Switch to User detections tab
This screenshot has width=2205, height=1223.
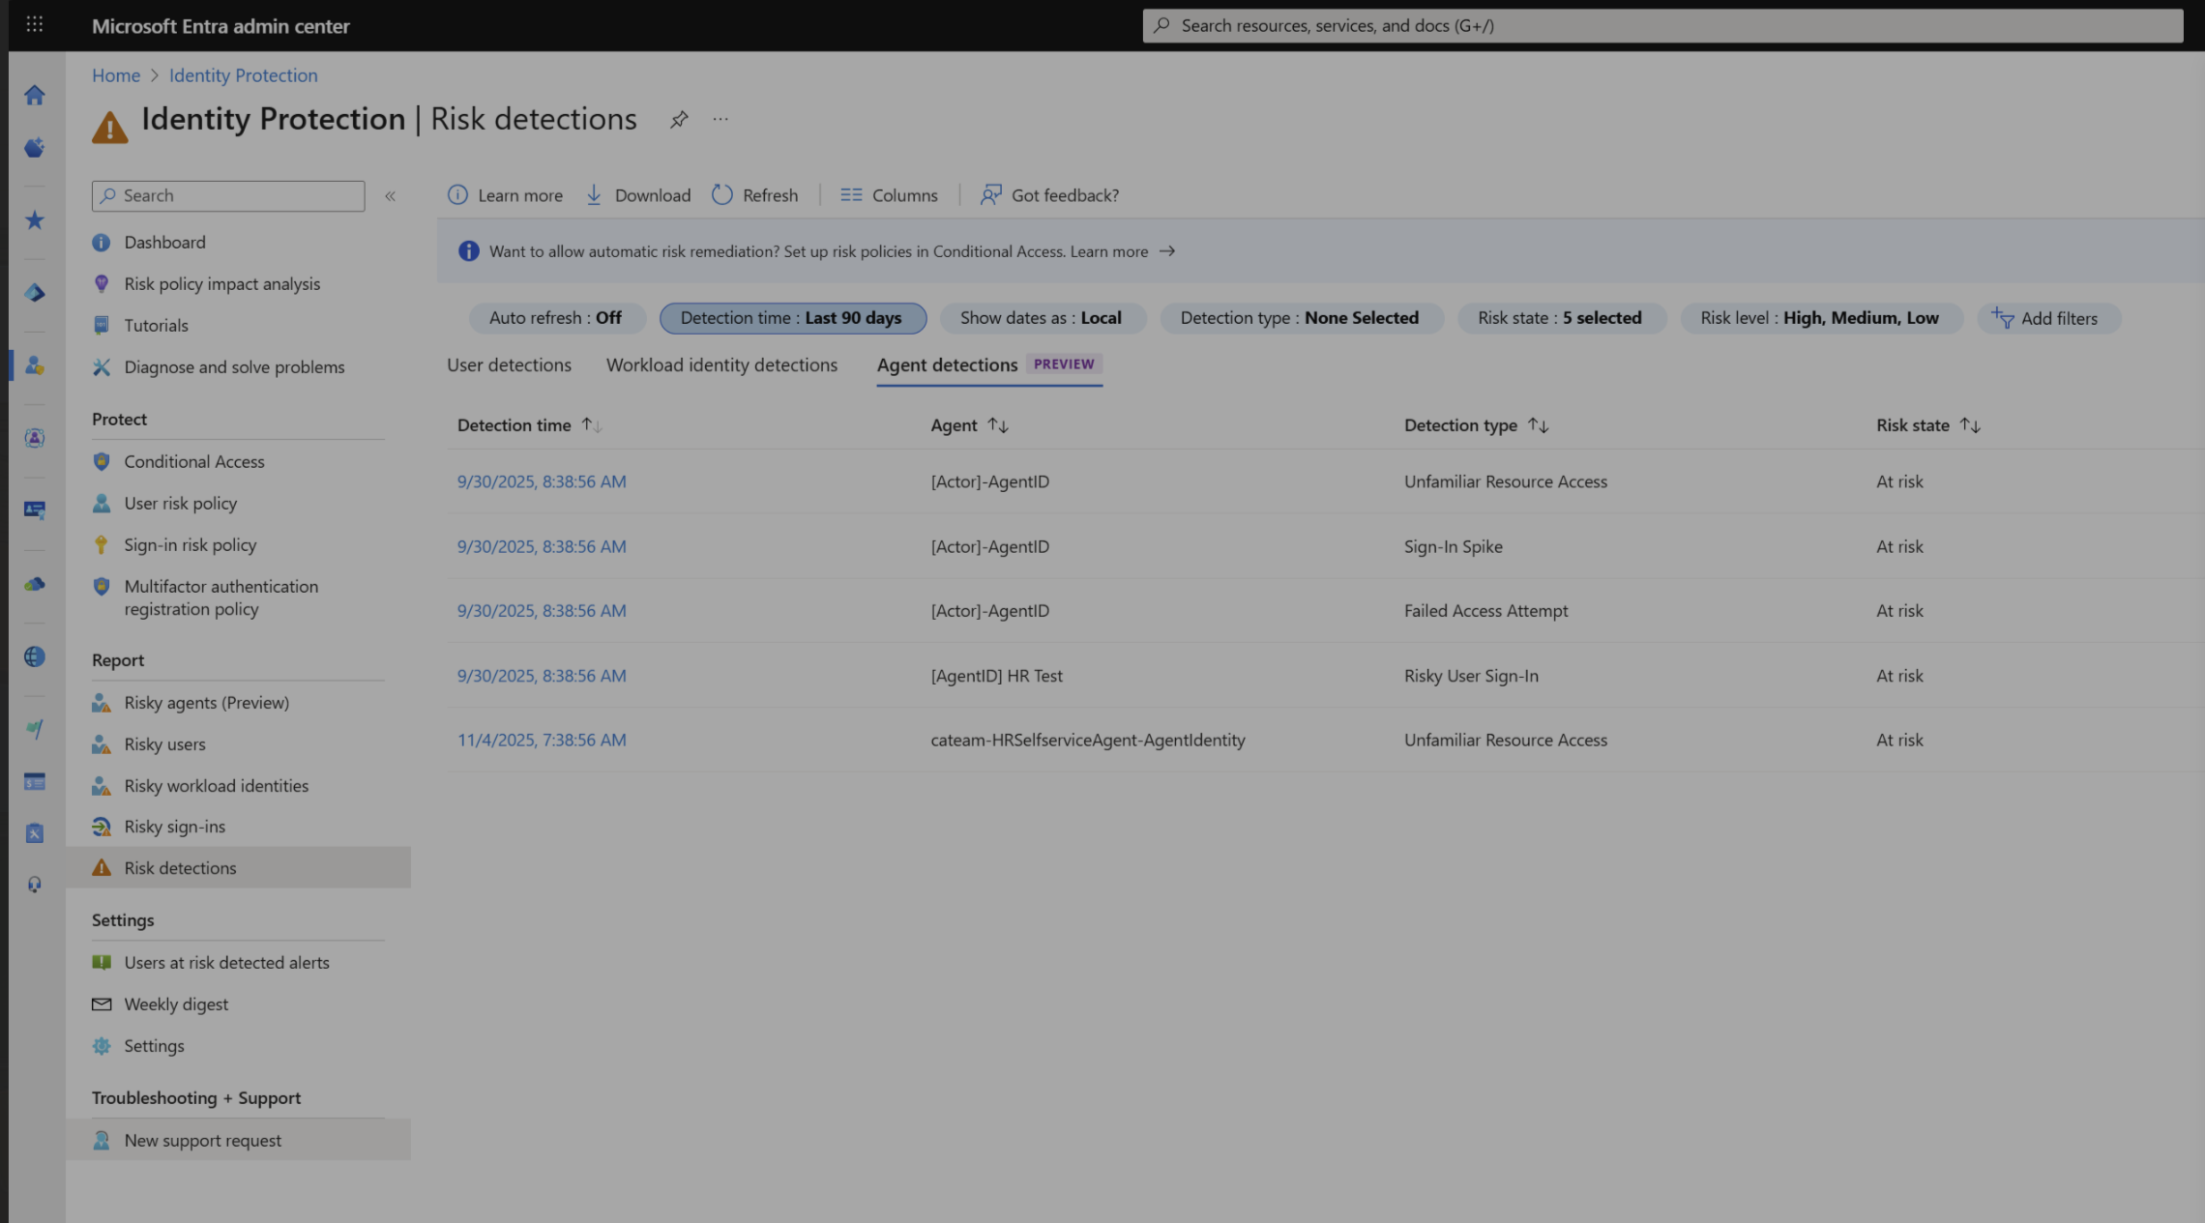coord(509,364)
